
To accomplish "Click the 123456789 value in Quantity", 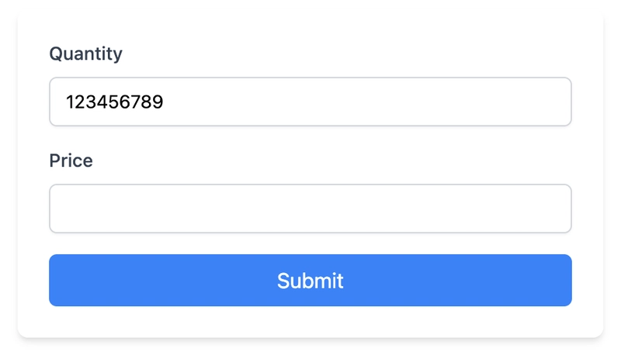I will (x=115, y=102).
